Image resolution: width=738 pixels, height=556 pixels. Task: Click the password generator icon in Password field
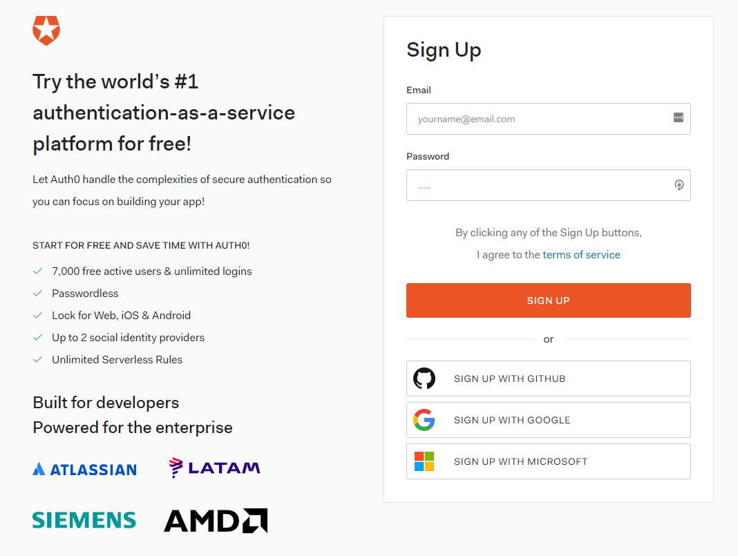point(678,185)
